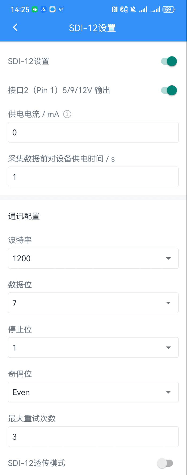
Task: Tap the battery indicator icon
Action: point(169,10)
